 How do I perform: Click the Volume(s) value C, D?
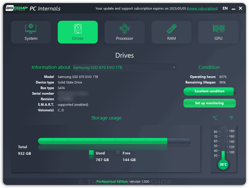click(x=61, y=110)
